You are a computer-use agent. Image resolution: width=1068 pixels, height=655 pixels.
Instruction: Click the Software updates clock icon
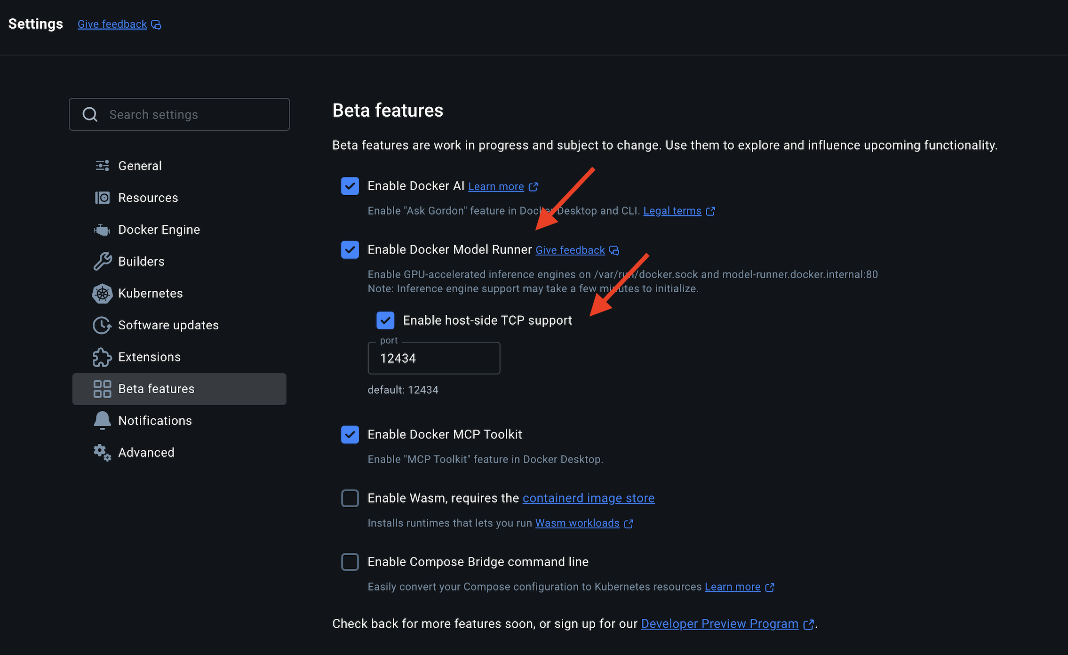click(102, 325)
